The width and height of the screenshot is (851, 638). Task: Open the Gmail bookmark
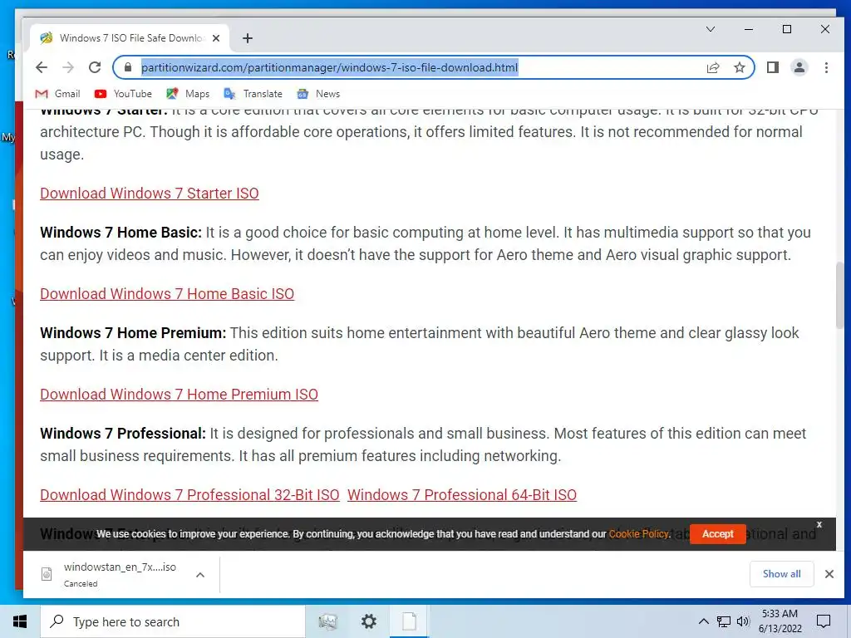click(x=57, y=94)
